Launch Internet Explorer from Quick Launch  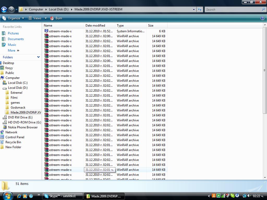point(19,196)
